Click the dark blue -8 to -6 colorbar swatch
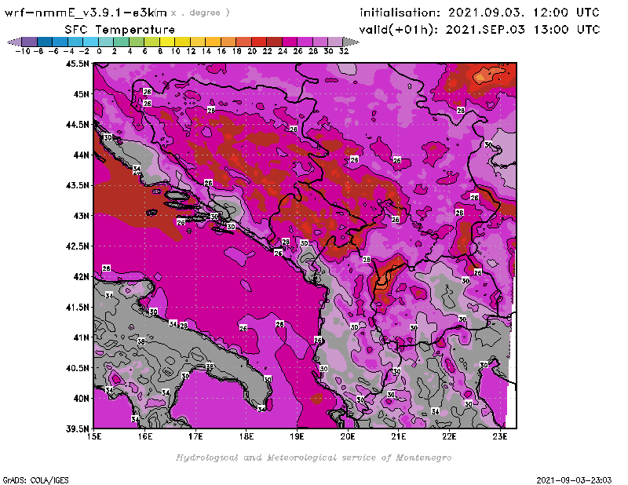The width and height of the screenshot is (628, 485). coord(45,42)
